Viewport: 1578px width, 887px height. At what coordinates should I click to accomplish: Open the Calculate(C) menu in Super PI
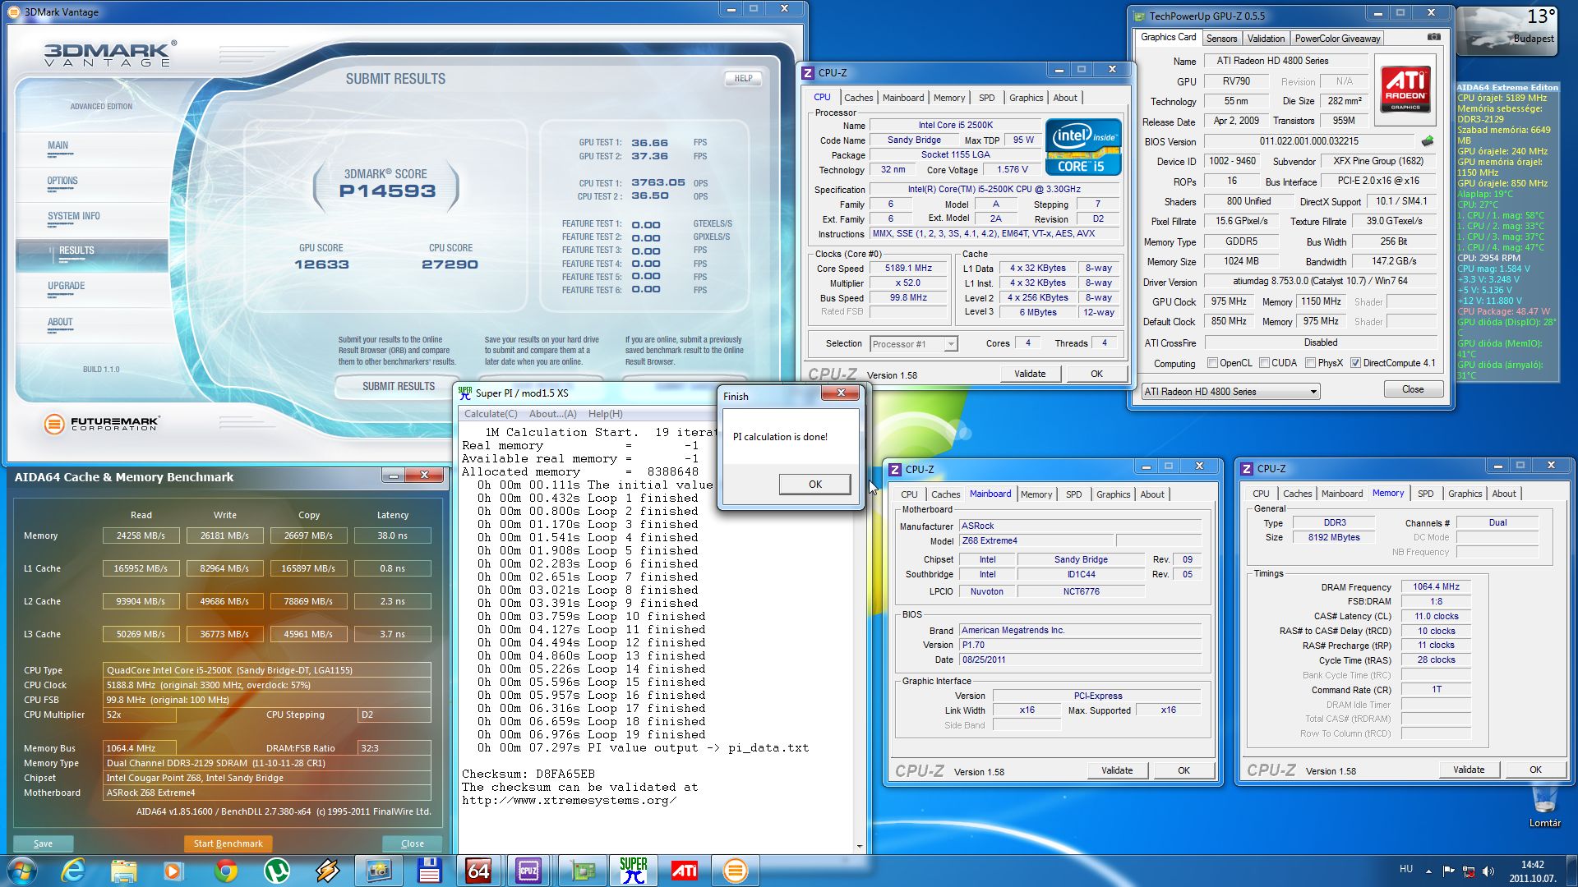point(491,414)
